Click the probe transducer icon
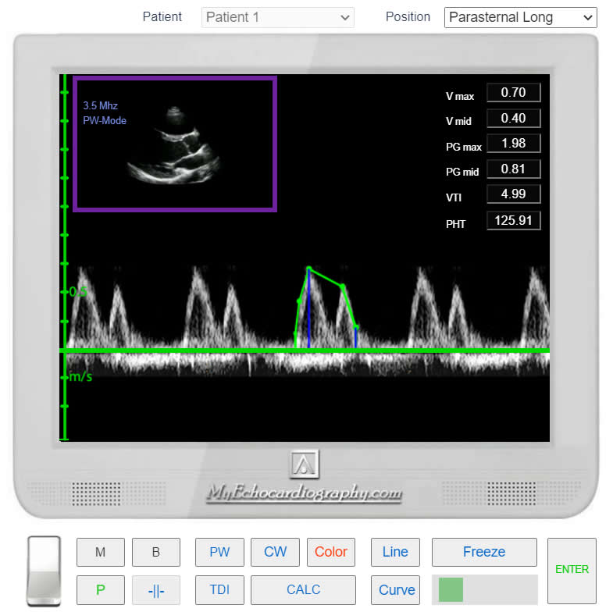613x612 pixels. click(44, 571)
